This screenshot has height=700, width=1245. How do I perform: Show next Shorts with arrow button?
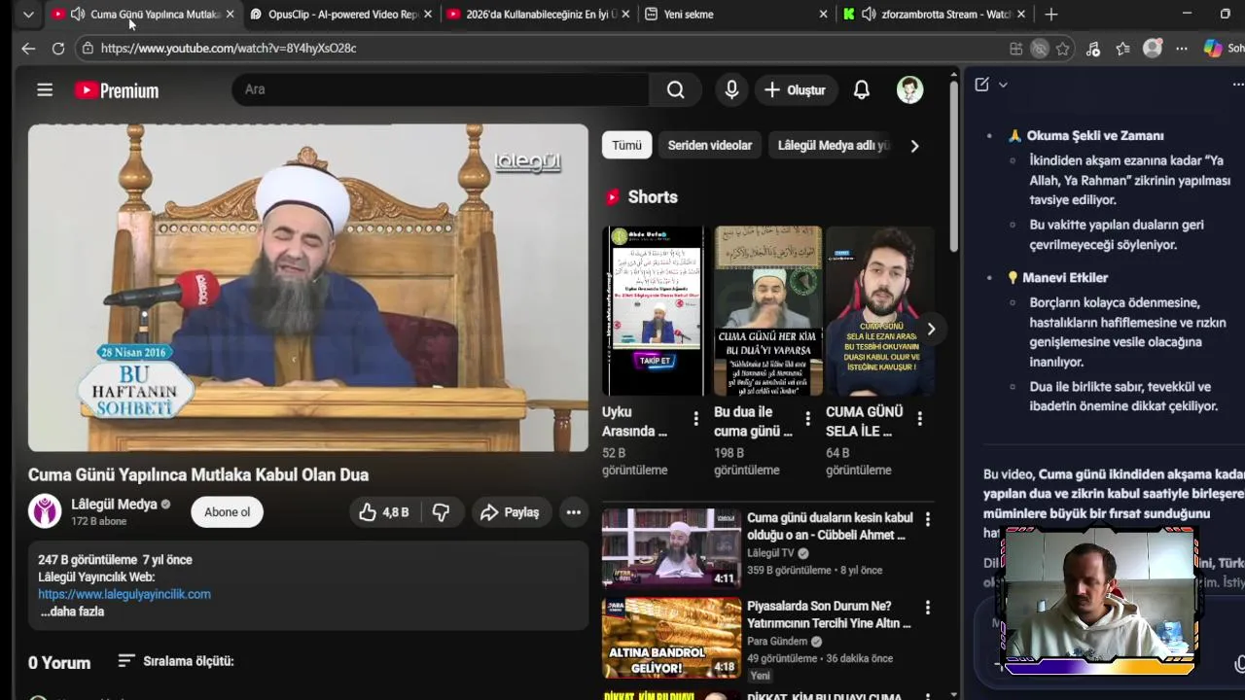[931, 329]
